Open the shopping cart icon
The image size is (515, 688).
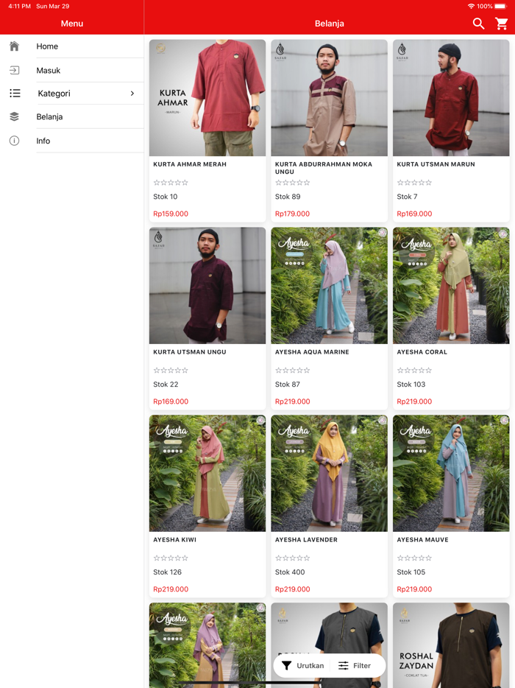pyautogui.click(x=502, y=24)
